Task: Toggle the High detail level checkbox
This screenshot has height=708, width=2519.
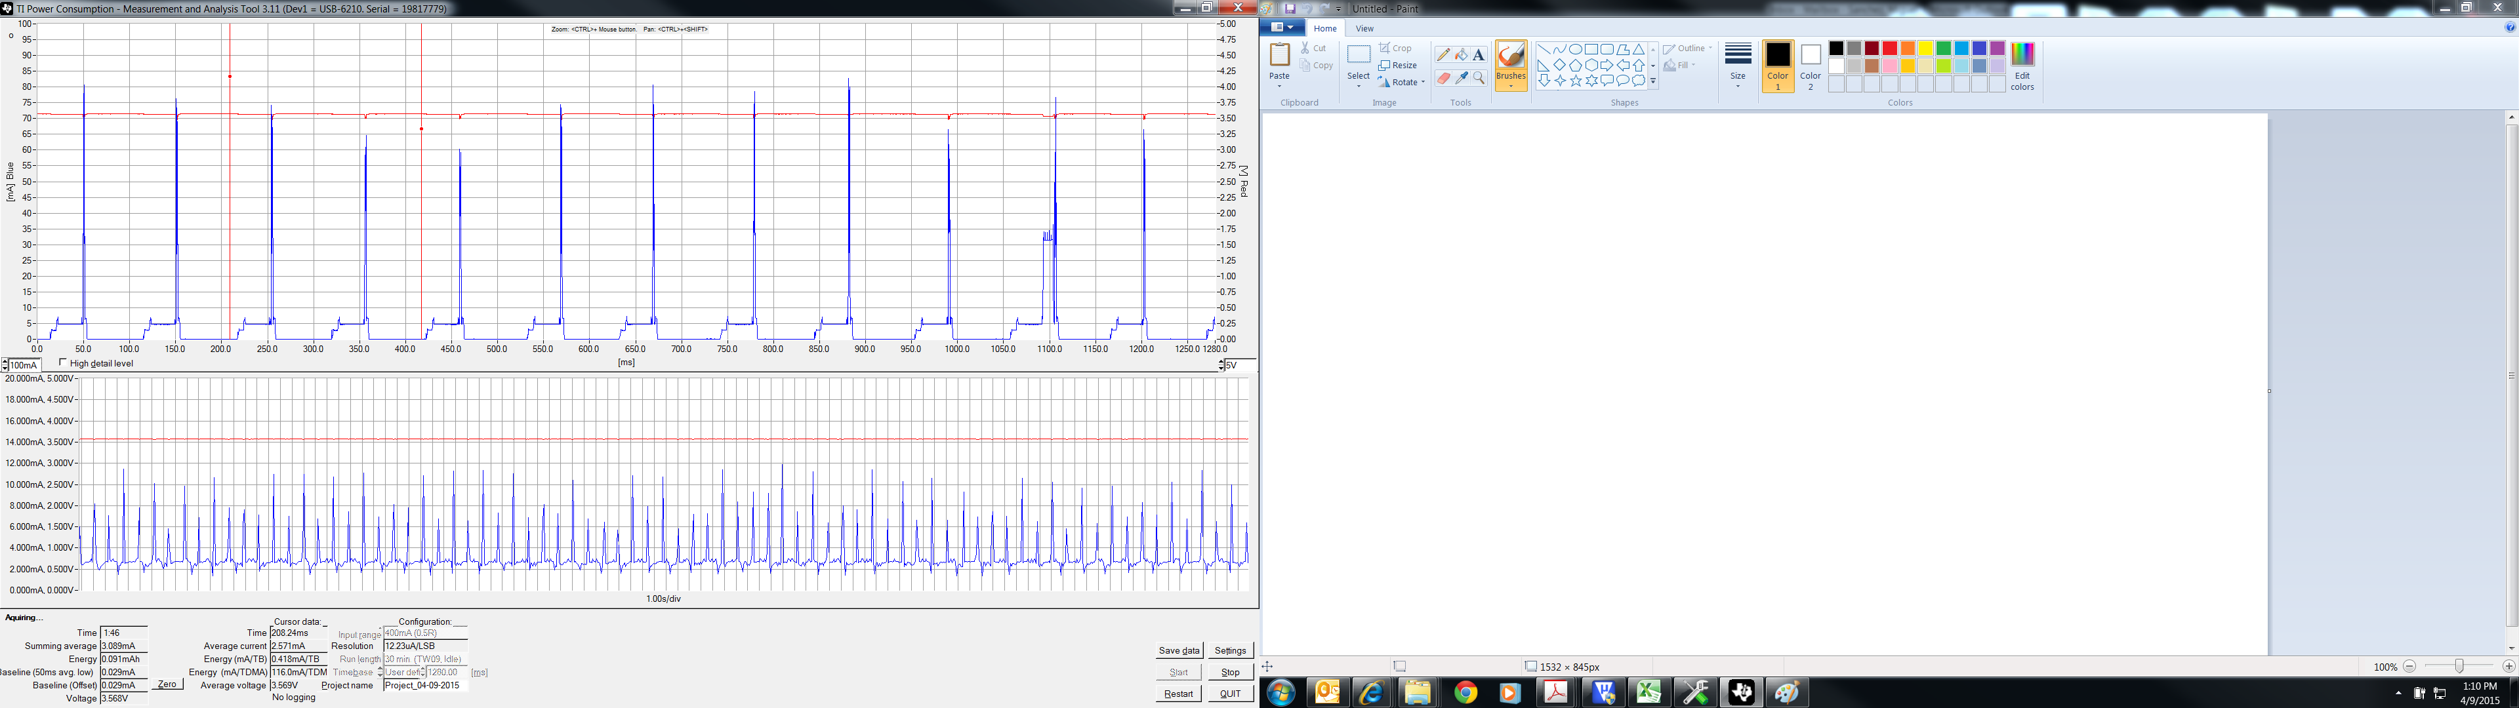Action: tap(64, 363)
